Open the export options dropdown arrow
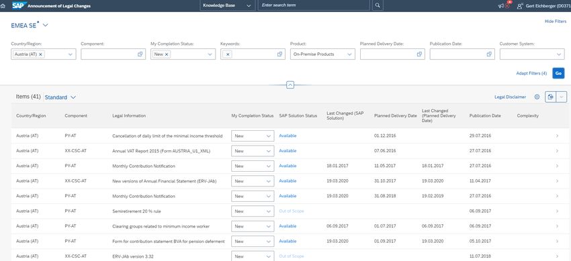571x261 pixels. [562, 97]
